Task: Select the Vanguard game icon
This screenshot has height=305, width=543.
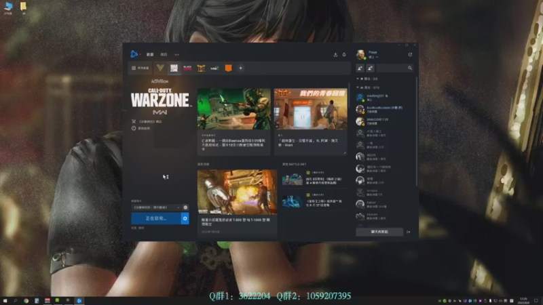Action: tap(160, 68)
